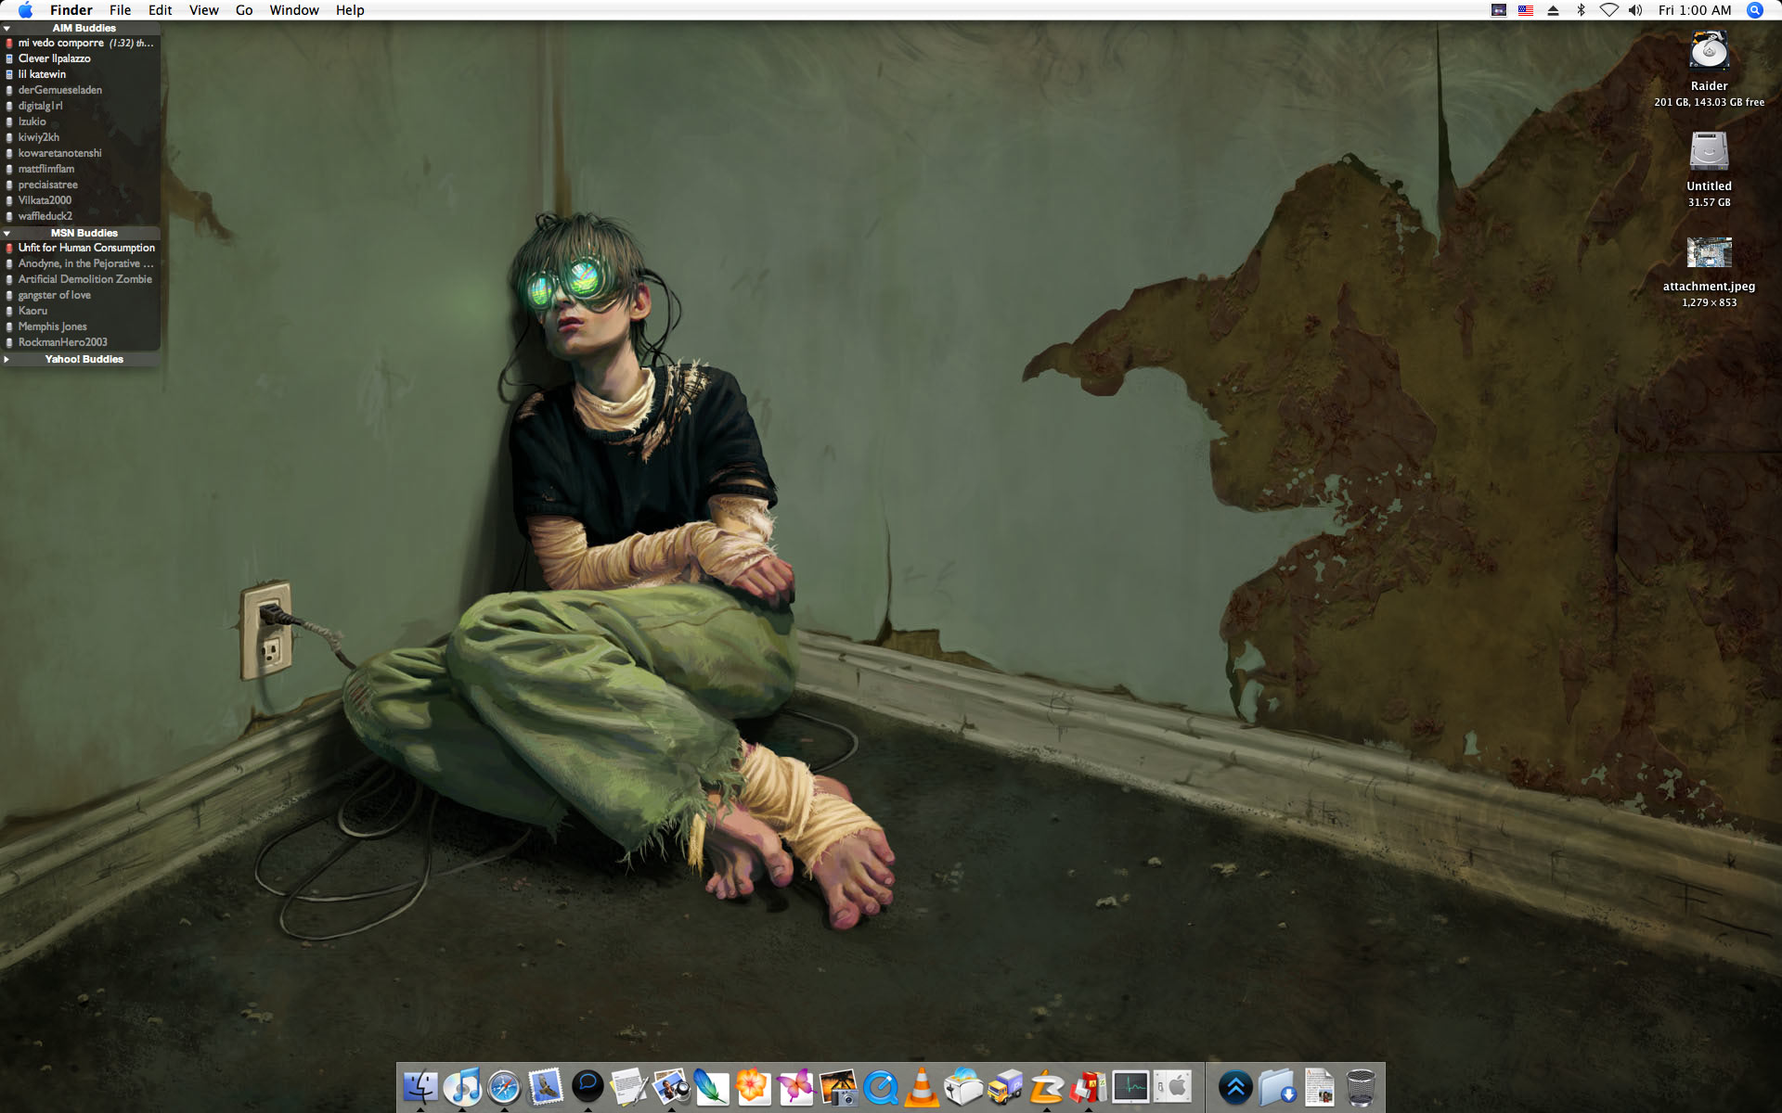Open Safari compass icon in Dock
This screenshot has width=1782, height=1113.
click(x=504, y=1086)
